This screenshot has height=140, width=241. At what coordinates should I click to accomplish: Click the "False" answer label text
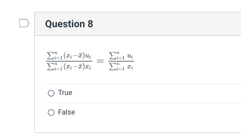coord(67,112)
